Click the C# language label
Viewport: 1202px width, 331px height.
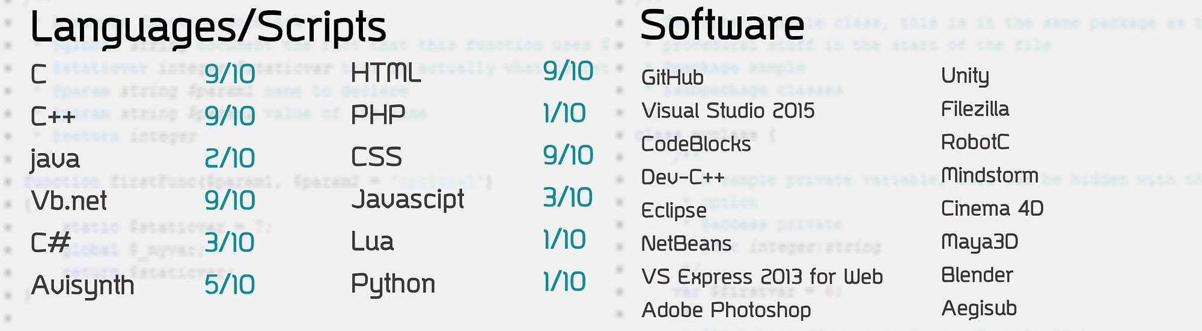click(50, 243)
